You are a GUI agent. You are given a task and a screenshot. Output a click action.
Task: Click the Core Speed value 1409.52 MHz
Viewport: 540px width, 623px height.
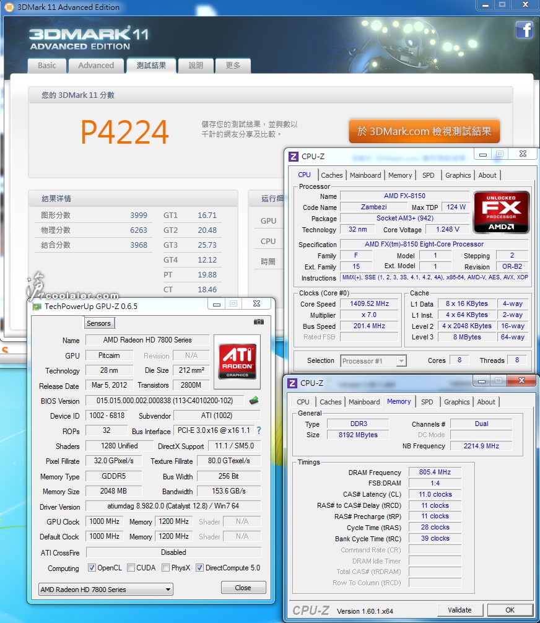click(369, 303)
